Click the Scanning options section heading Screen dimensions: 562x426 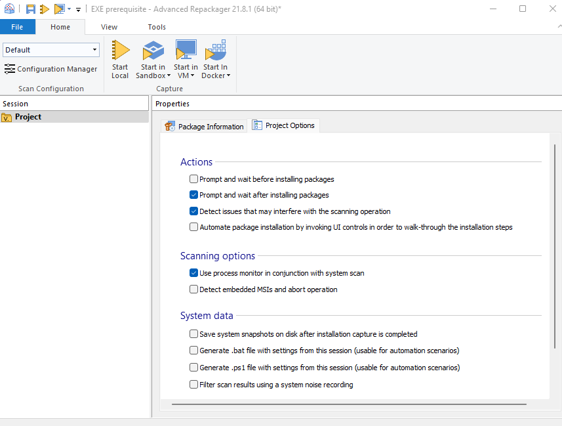pyautogui.click(x=218, y=256)
